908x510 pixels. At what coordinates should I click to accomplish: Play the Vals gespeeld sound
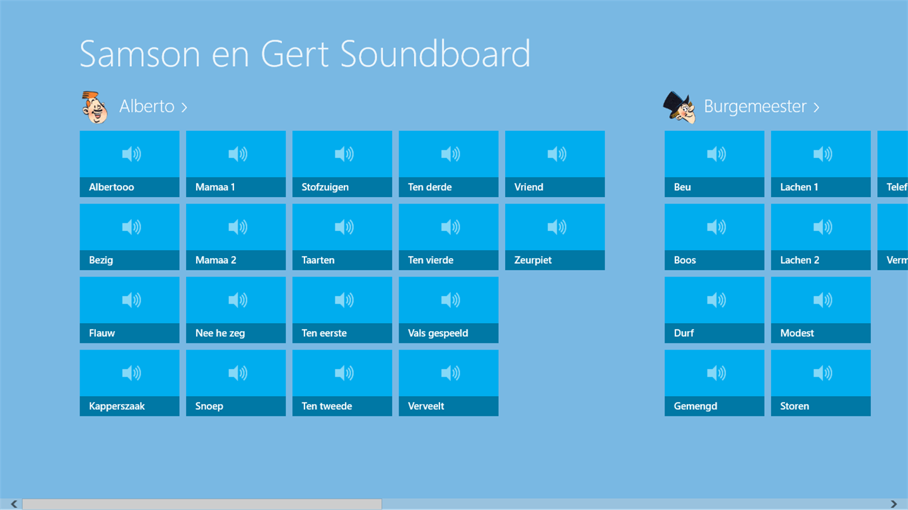448,310
